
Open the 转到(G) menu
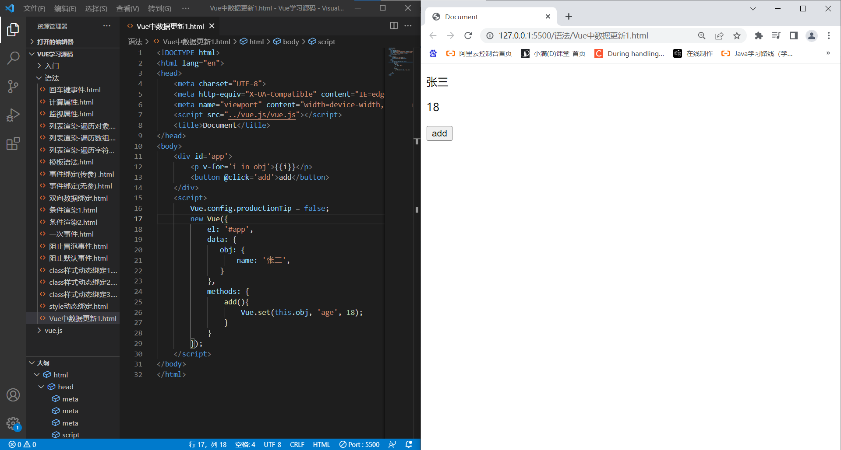(159, 8)
